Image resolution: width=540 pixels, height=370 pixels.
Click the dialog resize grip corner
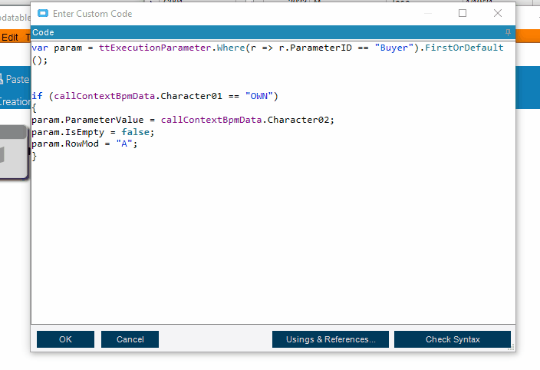[x=512, y=348]
